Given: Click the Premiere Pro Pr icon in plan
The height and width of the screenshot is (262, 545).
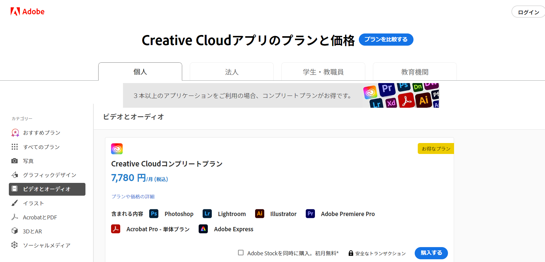Looking at the screenshot, I should click(310, 214).
